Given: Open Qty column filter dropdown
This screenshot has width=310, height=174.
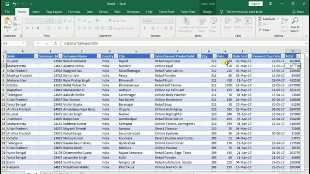Looking at the screenshot, I should (215, 56).
